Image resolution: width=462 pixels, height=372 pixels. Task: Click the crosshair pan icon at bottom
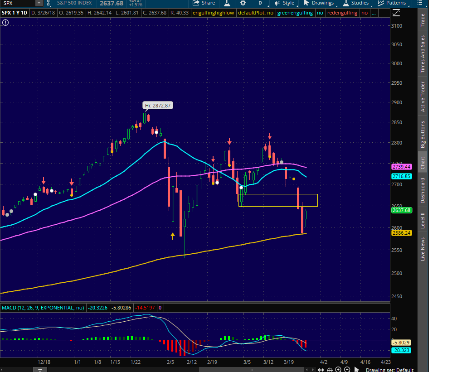tap(330, 370)
